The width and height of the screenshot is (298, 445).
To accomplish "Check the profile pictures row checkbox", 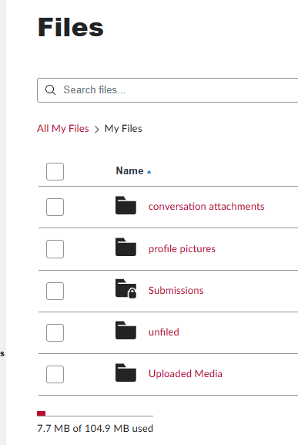I will point(55,249).
